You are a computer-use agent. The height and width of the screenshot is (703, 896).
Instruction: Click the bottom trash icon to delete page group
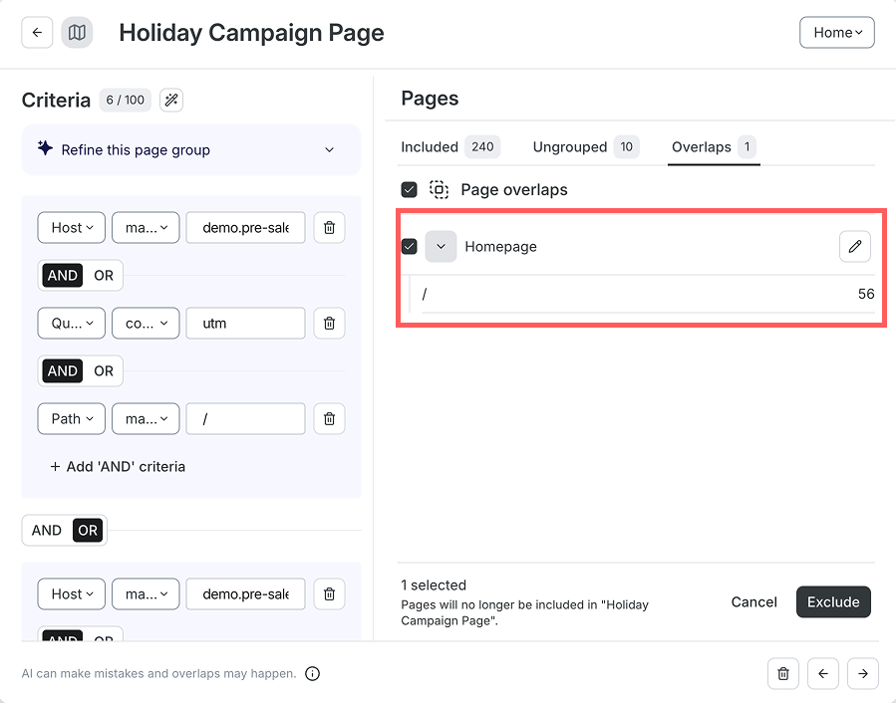tap(783, 674)
